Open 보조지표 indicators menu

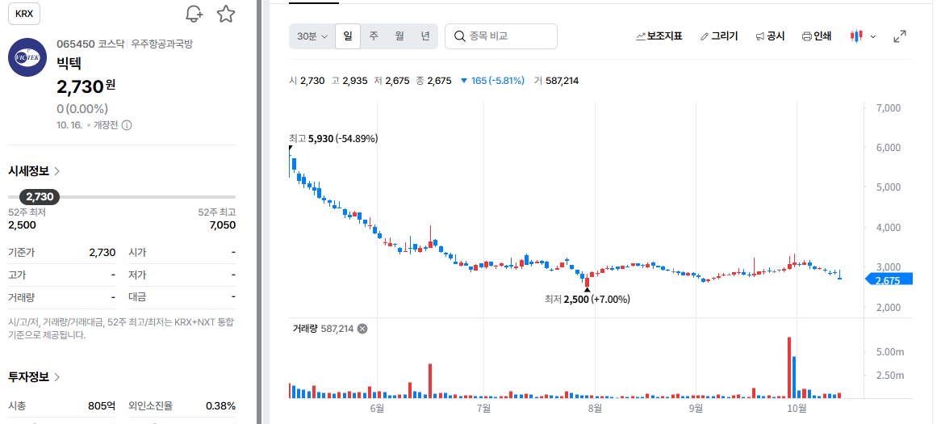tap(659, 36)
